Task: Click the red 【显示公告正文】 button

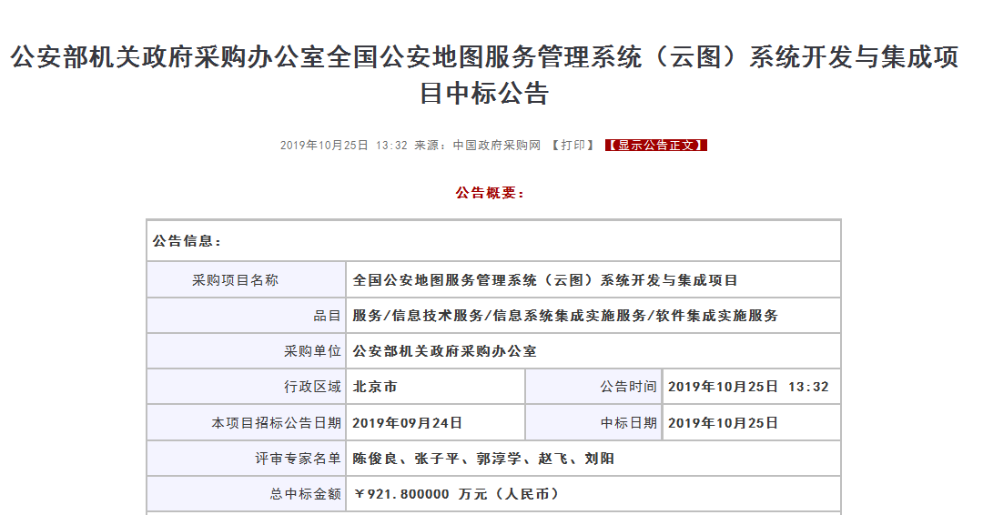Action: [655, 146]
